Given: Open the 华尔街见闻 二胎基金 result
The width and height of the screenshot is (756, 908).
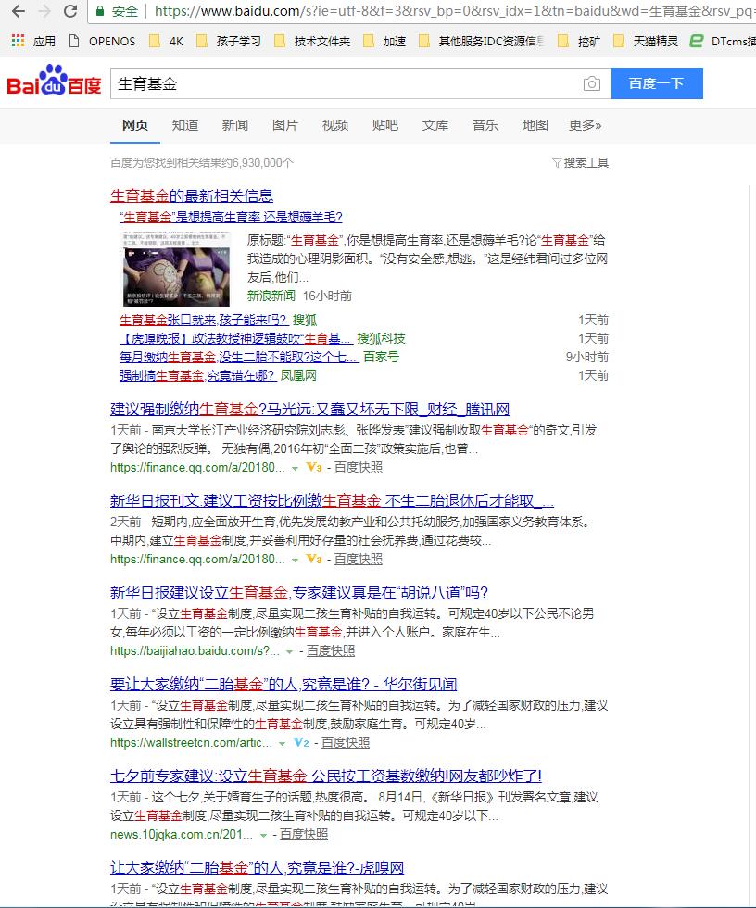Looking at the screenshot, I should (x=283, y=684).
